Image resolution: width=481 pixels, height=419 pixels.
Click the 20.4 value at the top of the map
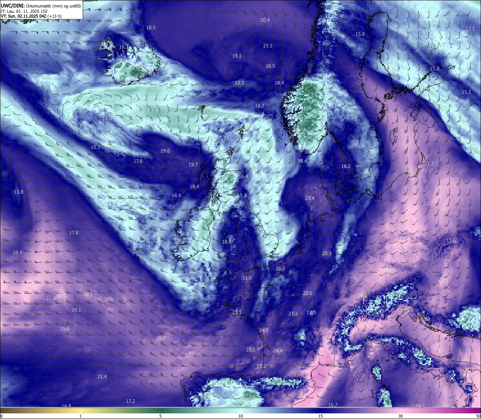click(x=265, y=20)
